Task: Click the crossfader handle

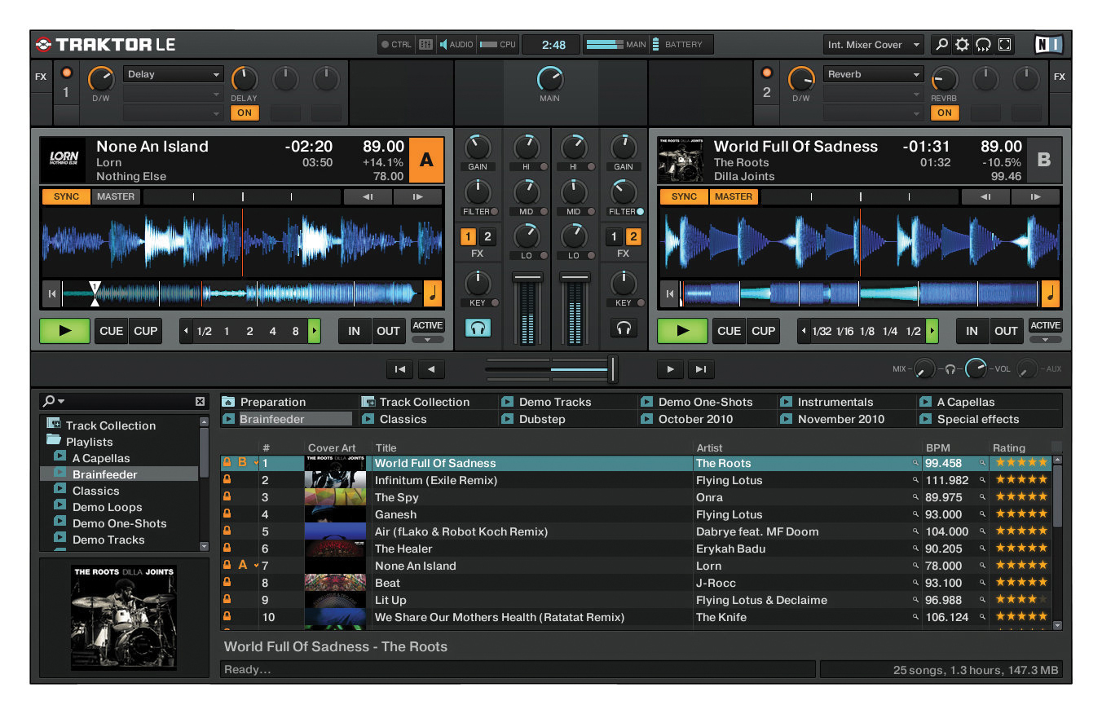Action: [x=612, y=369]
